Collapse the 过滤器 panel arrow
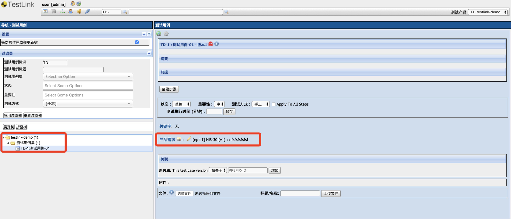The image size is (511, 219). [149, 53]
